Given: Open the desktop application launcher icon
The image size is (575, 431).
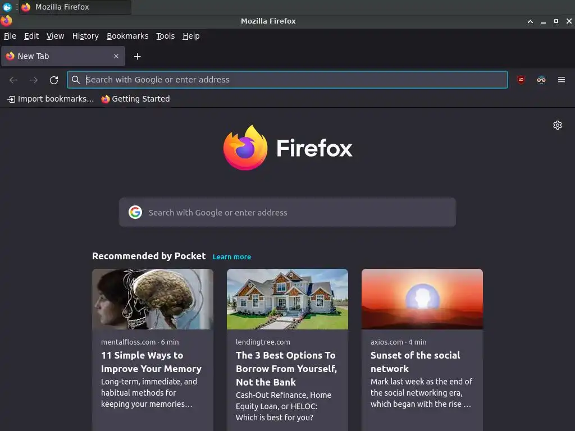Looking at the screenshot, I should click(x=7, y=7).
